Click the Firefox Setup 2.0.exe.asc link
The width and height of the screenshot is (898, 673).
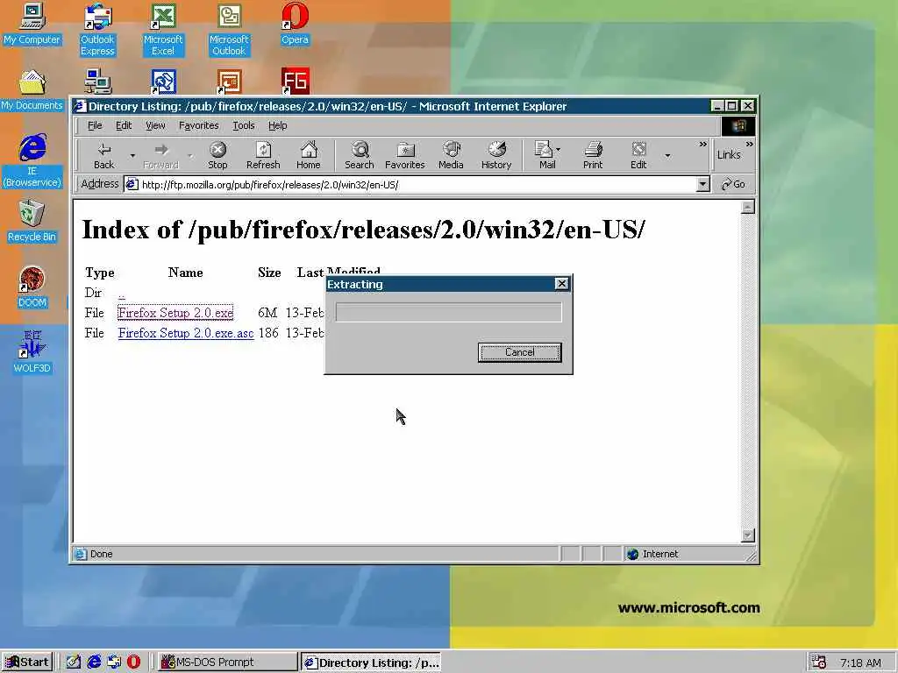(186, 333)
